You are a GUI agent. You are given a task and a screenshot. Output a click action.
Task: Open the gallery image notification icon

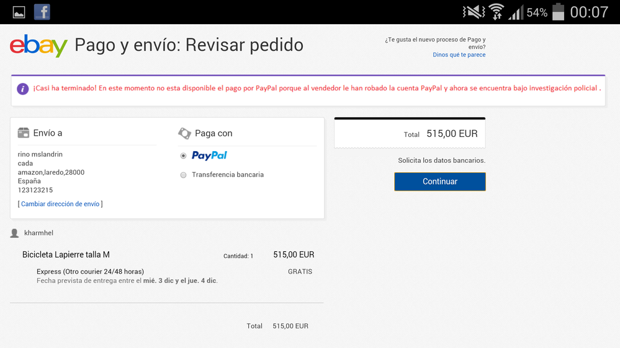19,12
